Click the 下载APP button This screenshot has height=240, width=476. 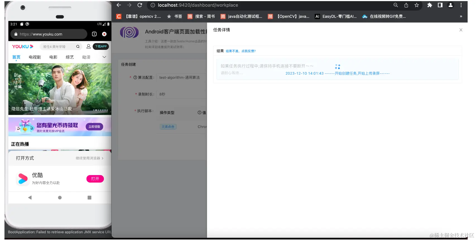(101, 46)
